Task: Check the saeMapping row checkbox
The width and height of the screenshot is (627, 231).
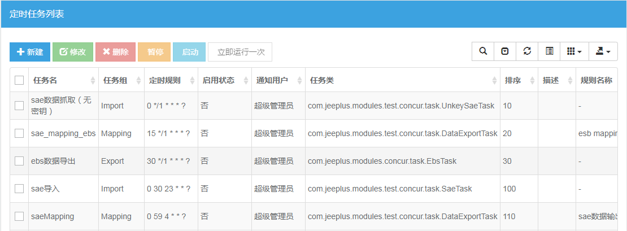Action: click(x=19, y=216)
